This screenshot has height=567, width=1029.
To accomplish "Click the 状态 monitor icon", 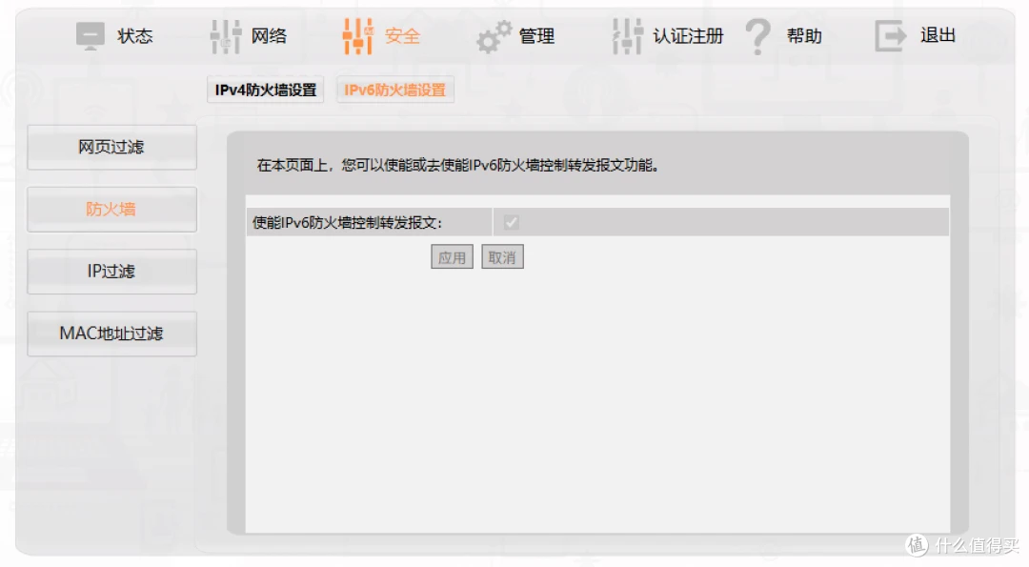I will (91, 36).
